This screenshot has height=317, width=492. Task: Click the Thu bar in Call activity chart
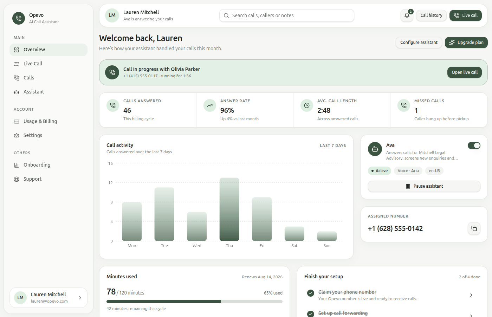(229, 209)
